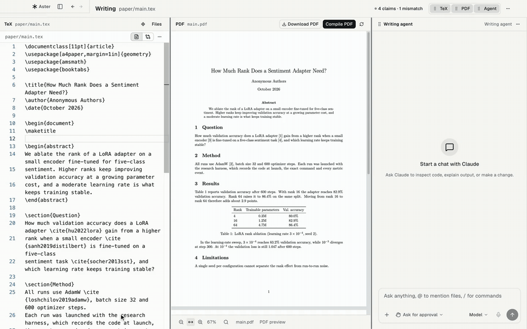Click the \section{Method} line
Viewport: 527px width, 329px height.
click(49, 285)
